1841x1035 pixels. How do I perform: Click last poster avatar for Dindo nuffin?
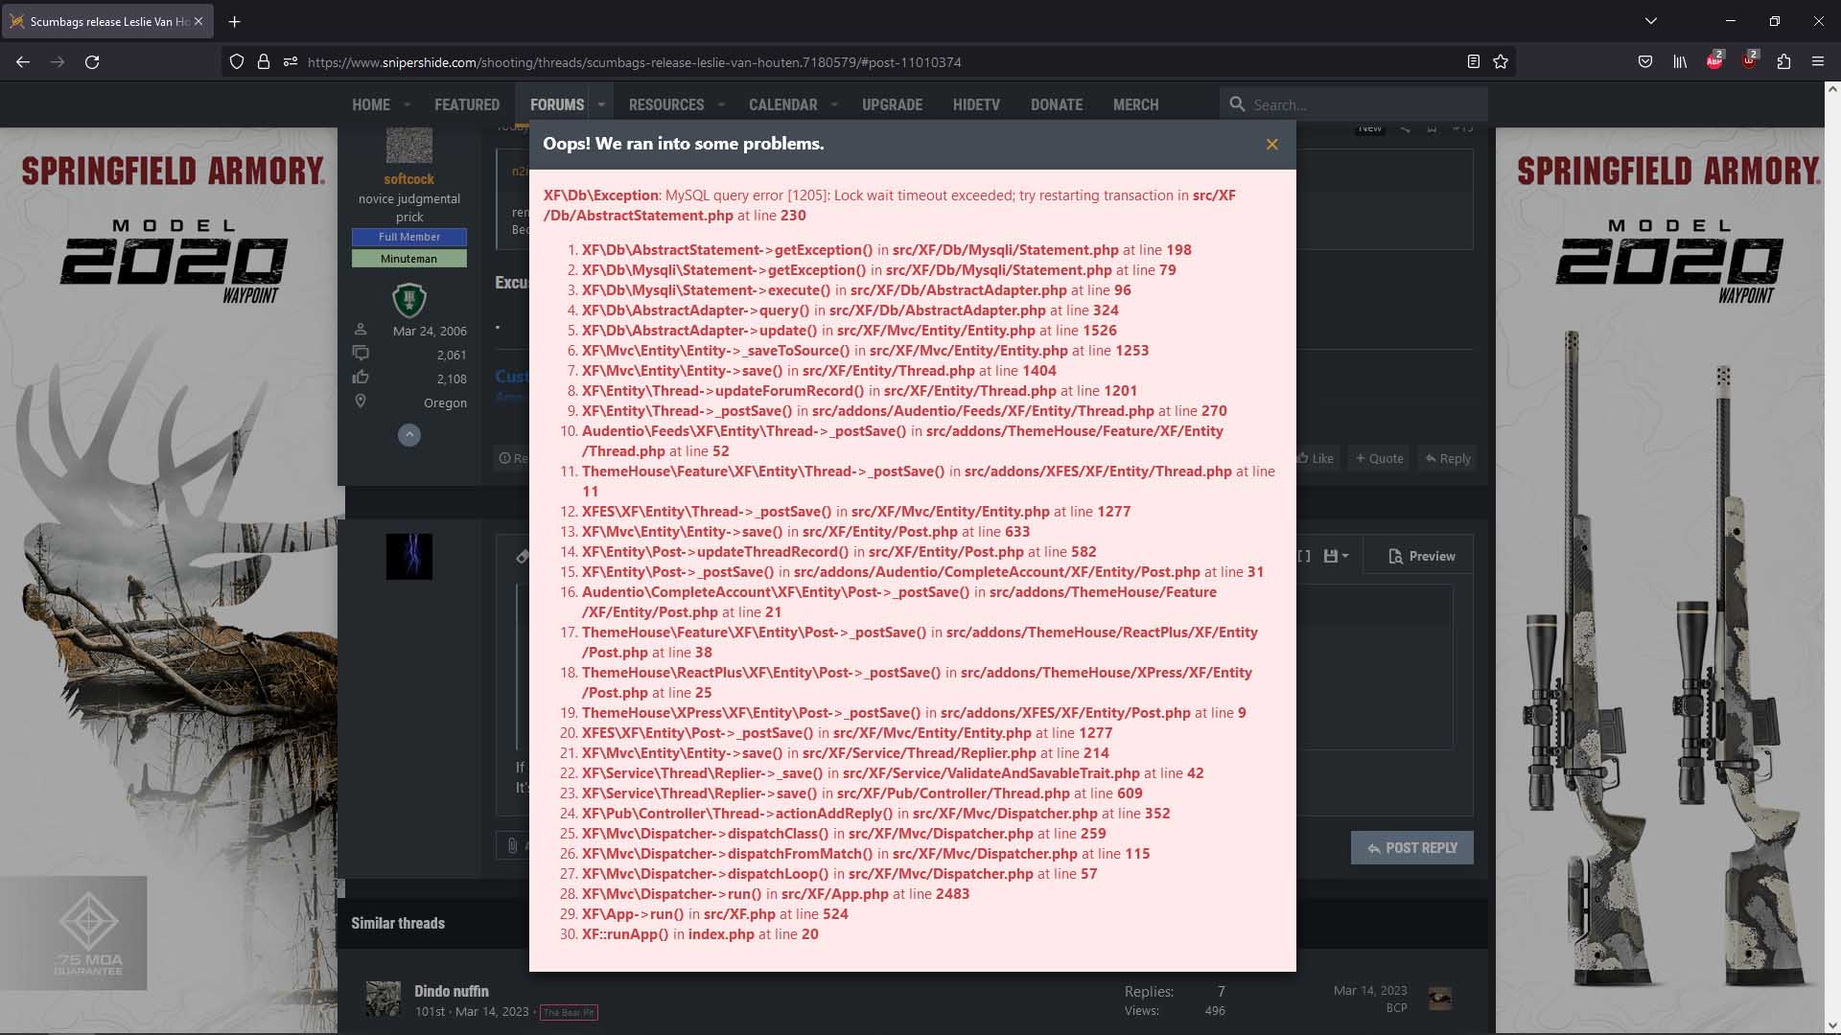tap(1440, 999)
